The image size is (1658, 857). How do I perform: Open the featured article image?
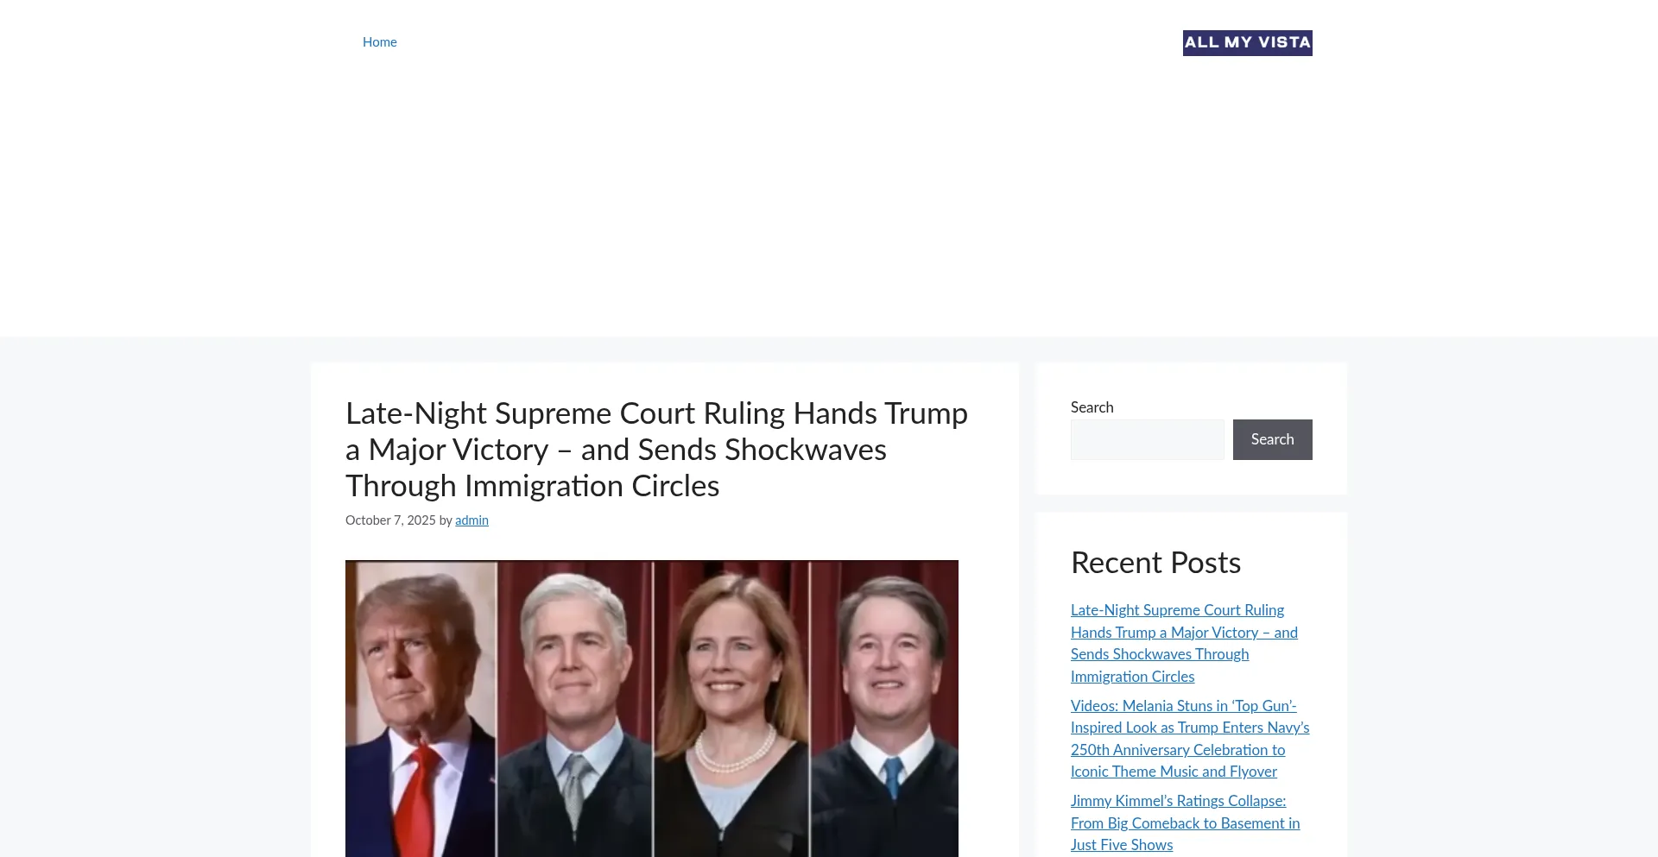point(652,709)
